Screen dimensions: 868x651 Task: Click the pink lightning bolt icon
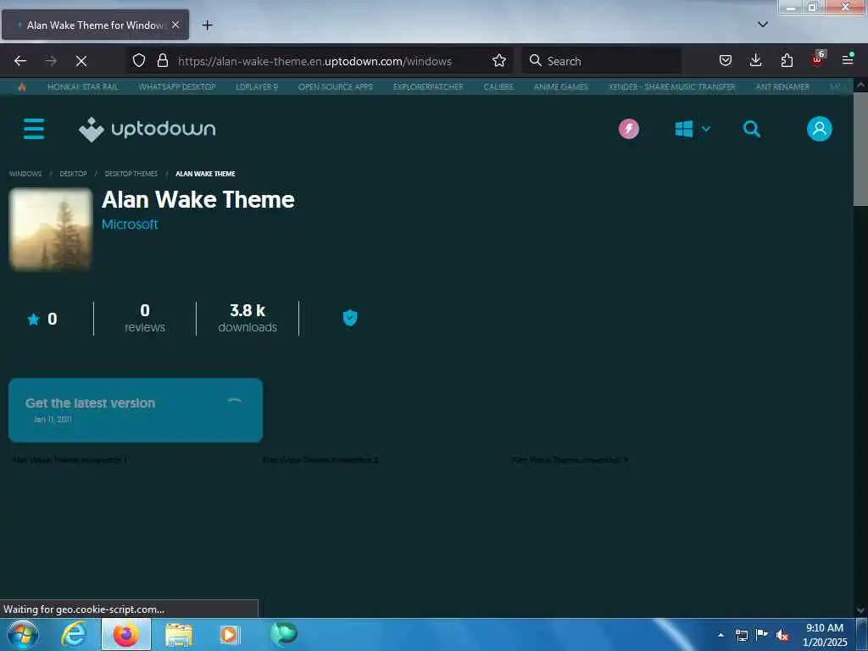(628, 129)
